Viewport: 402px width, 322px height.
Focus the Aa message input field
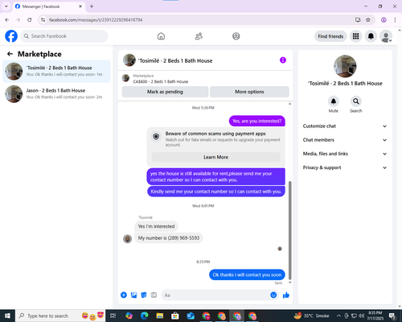[x=215, y=295]
